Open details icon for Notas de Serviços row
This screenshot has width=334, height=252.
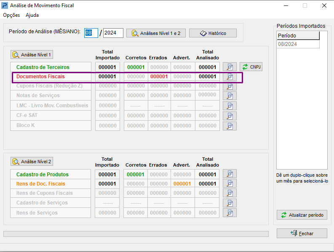tap(230, 96)
